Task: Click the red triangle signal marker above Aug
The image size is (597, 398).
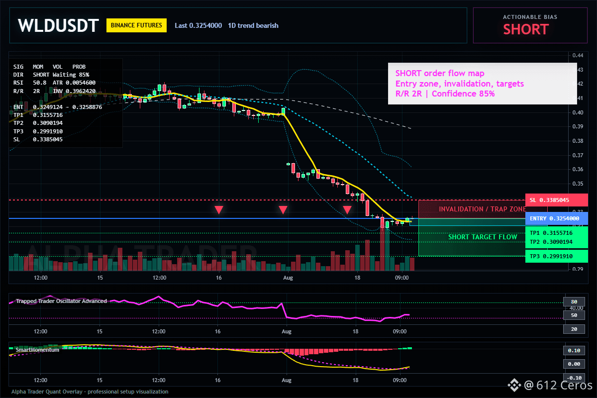Action: click(x=283, y=210)
